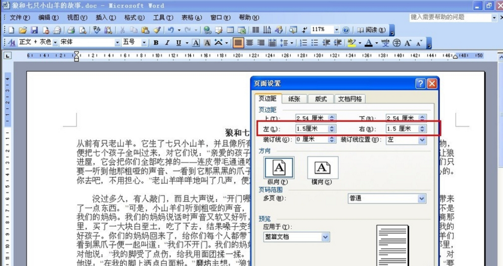The width and height of the screenshot is (503, 266).
Task: Add a phonetic guide to the text
Action: pyautogui.click(x=385, y=42)
